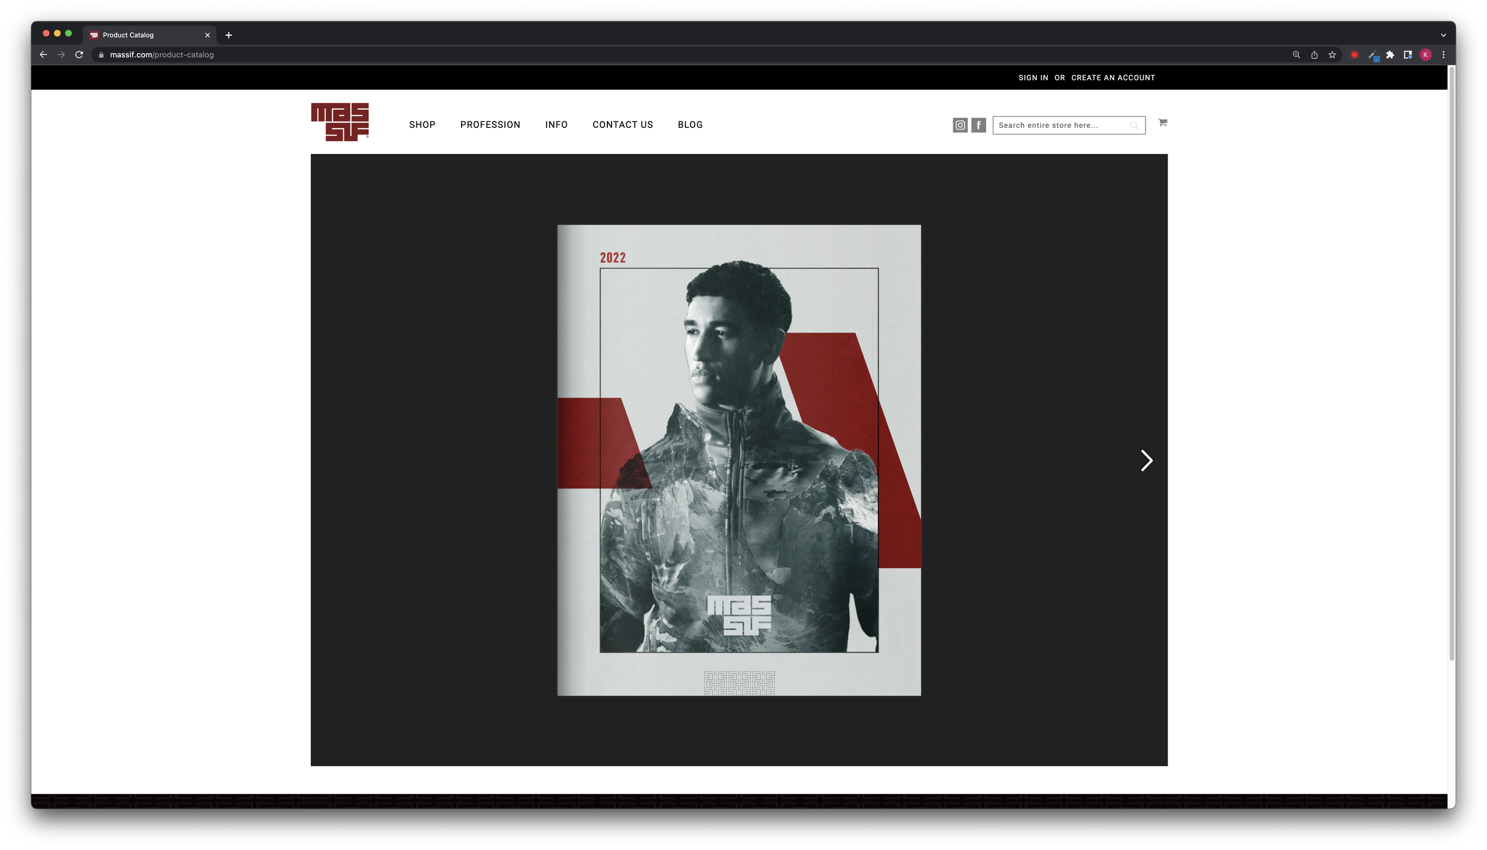Open the Facebook social icon
This screenshot has height=850, width=1487.
978,125
